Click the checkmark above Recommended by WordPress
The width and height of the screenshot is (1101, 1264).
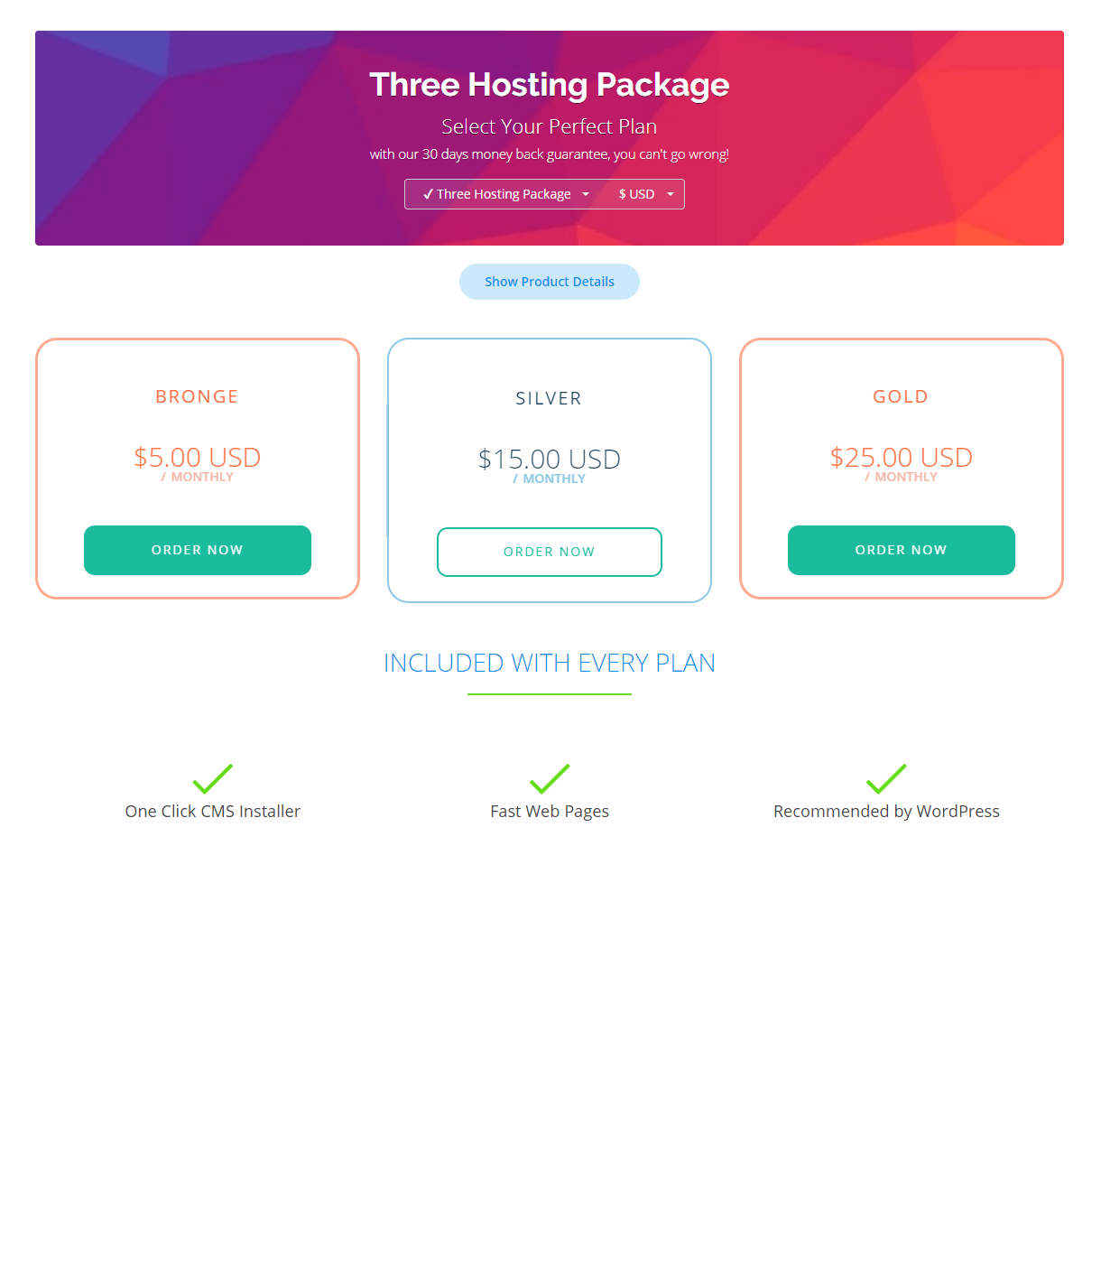[x=886, y=778]
